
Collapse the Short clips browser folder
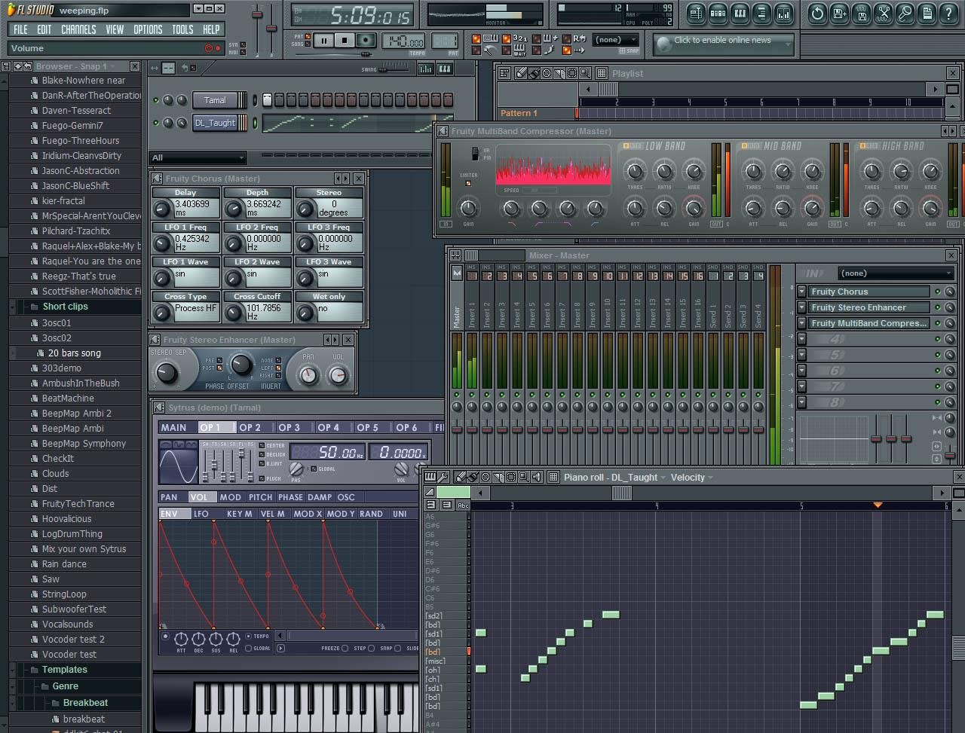(x=65, y=307)
